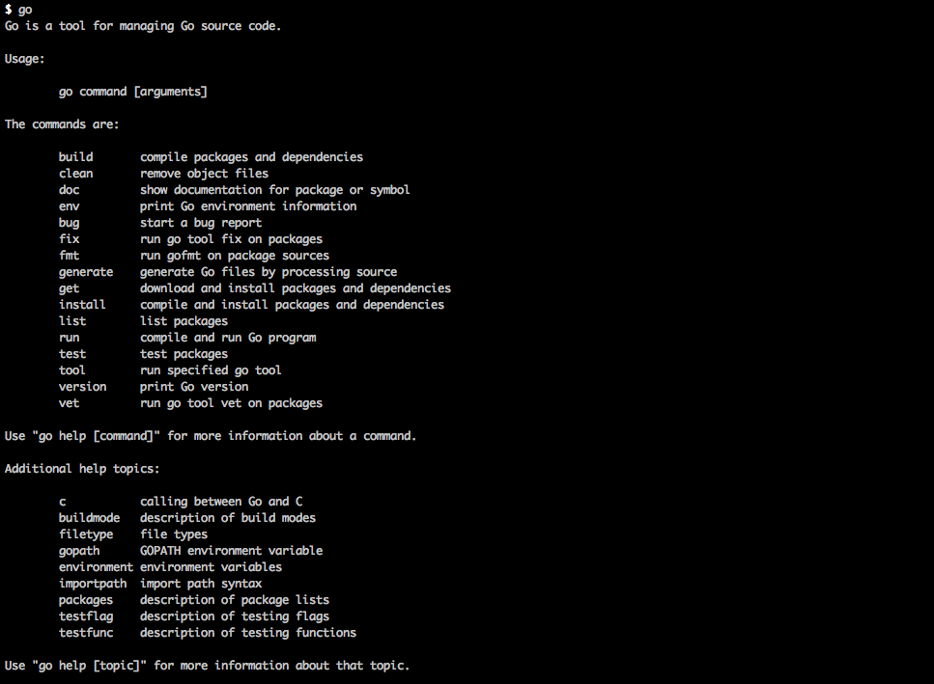This screenshot has width=934, height=684.
Task: Click the word "build" in the commands list
Action: point(75,156)
